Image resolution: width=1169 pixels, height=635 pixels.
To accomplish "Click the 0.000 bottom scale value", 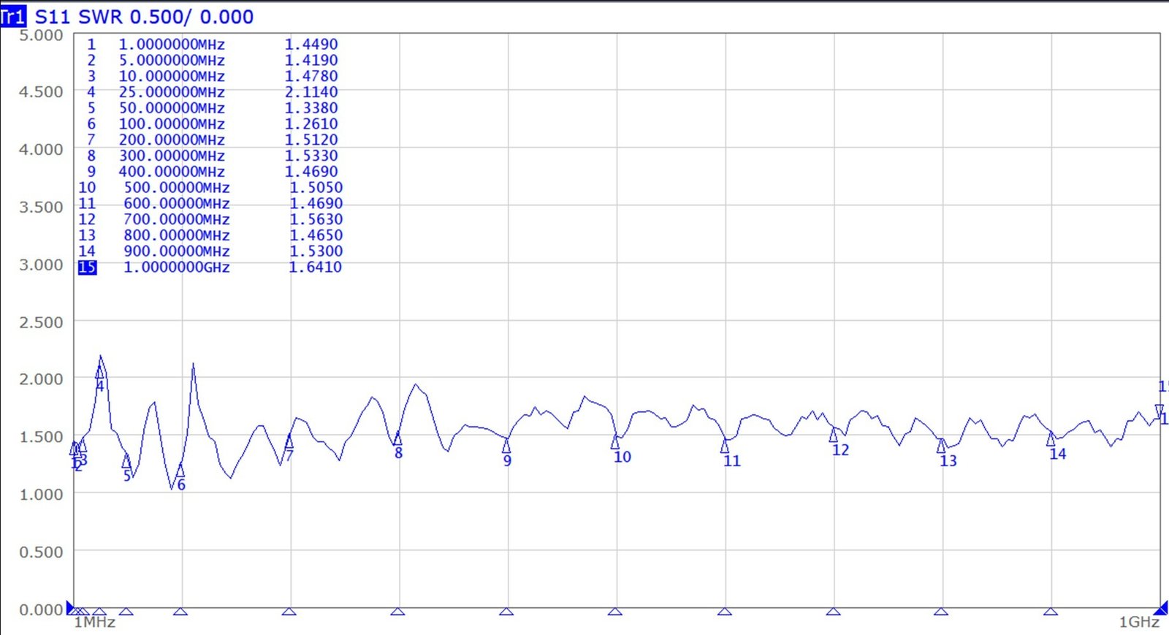I will pos(41,609).
